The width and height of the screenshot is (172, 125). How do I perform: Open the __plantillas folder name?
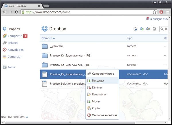[x=56, y=46]
